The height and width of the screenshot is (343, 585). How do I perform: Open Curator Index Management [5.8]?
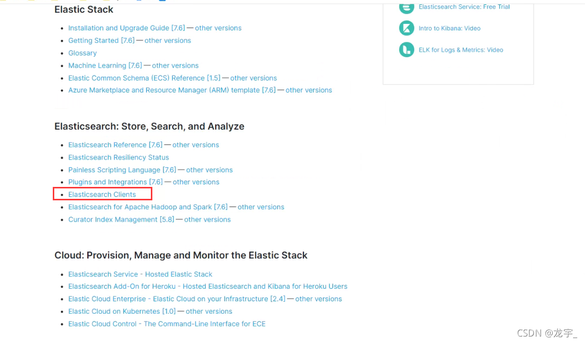(121, 220)
